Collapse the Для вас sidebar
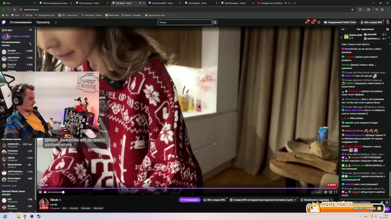Viewport: 391px width, 220px height. [x=31, y=30]
